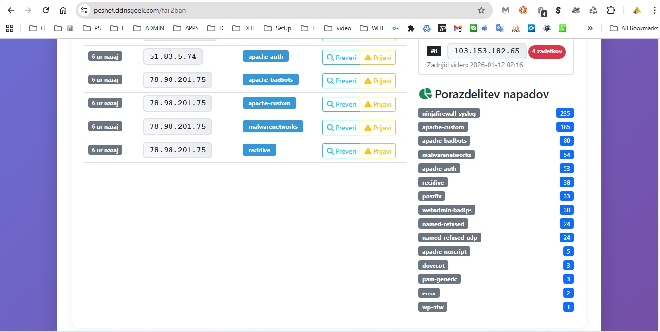This screenshot has height=332, width=660.
Task: Reload the page with the refresh icon
Action: tap(46, 10)
